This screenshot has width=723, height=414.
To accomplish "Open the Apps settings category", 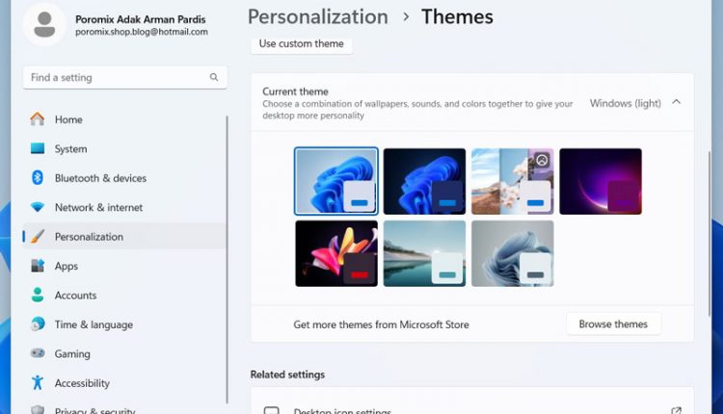I will (124, 266).
